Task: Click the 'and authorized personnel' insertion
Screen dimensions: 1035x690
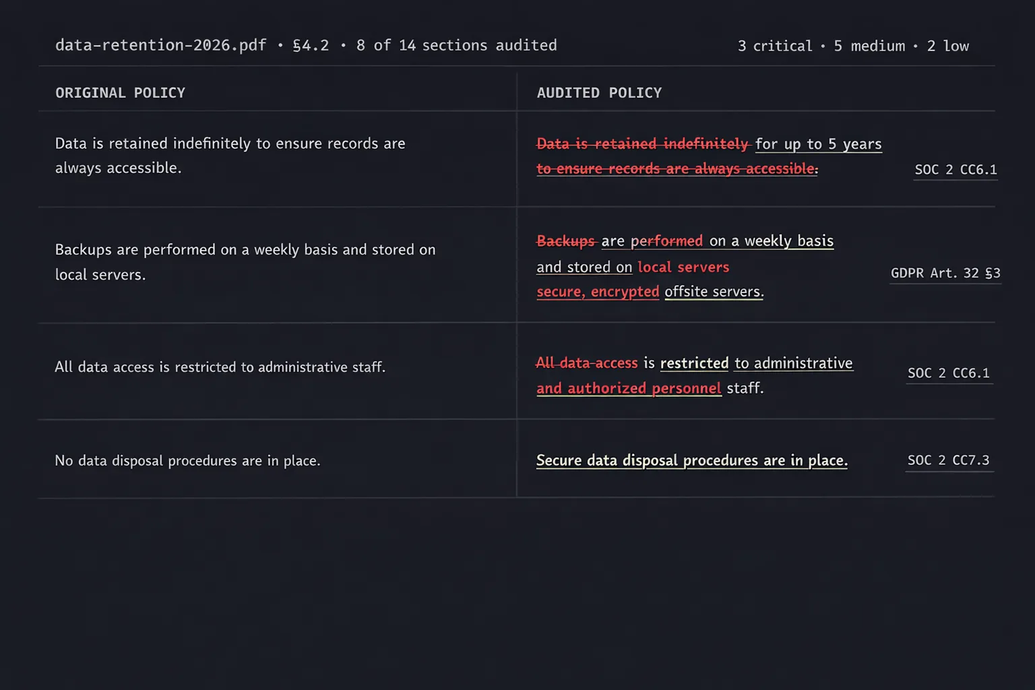Action: click(629, 388)
